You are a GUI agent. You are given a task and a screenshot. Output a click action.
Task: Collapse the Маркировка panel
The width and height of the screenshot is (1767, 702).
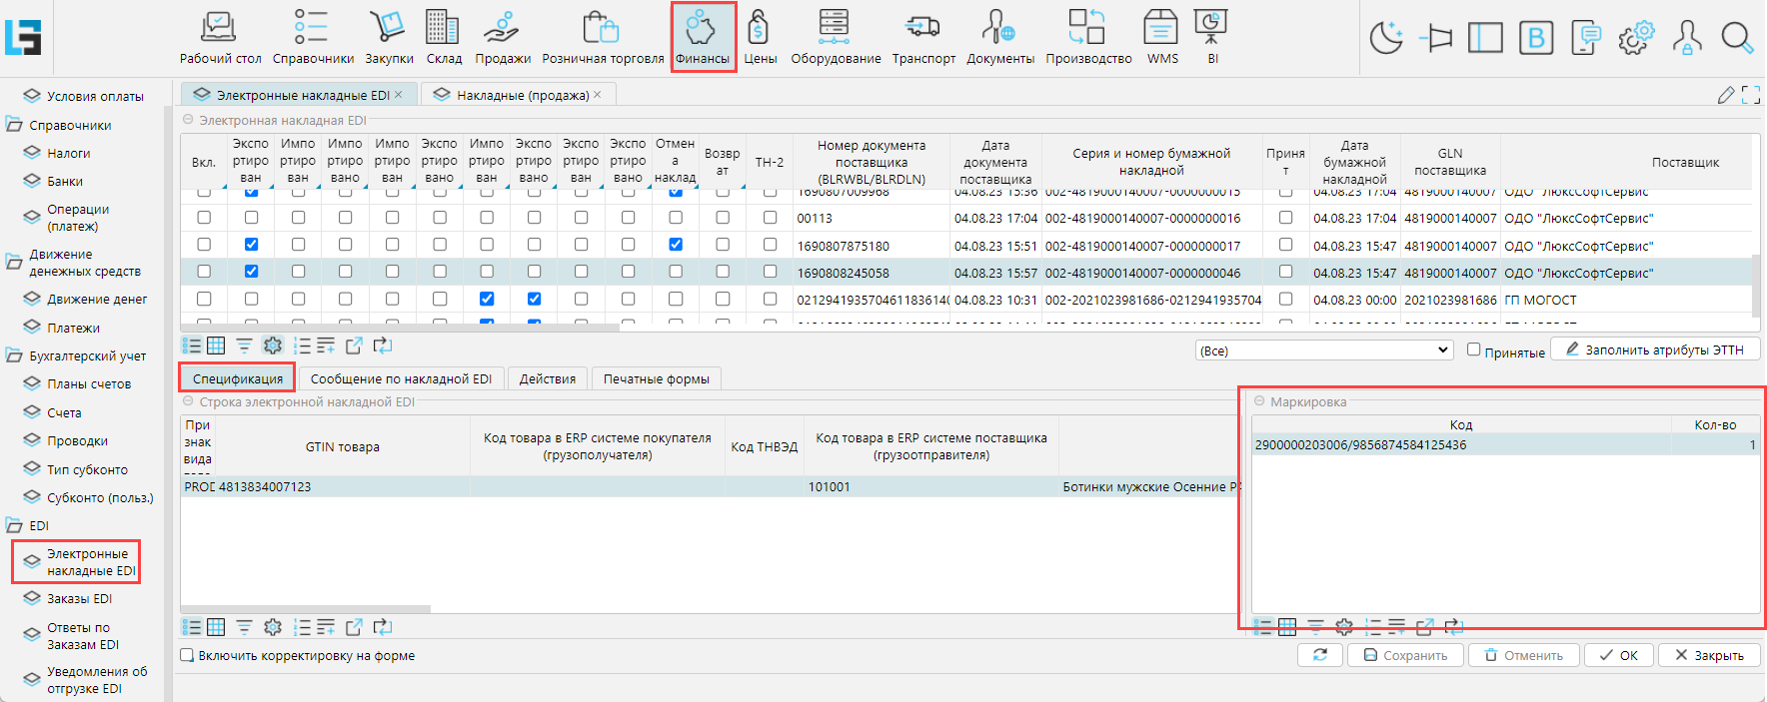[1259, 401]
